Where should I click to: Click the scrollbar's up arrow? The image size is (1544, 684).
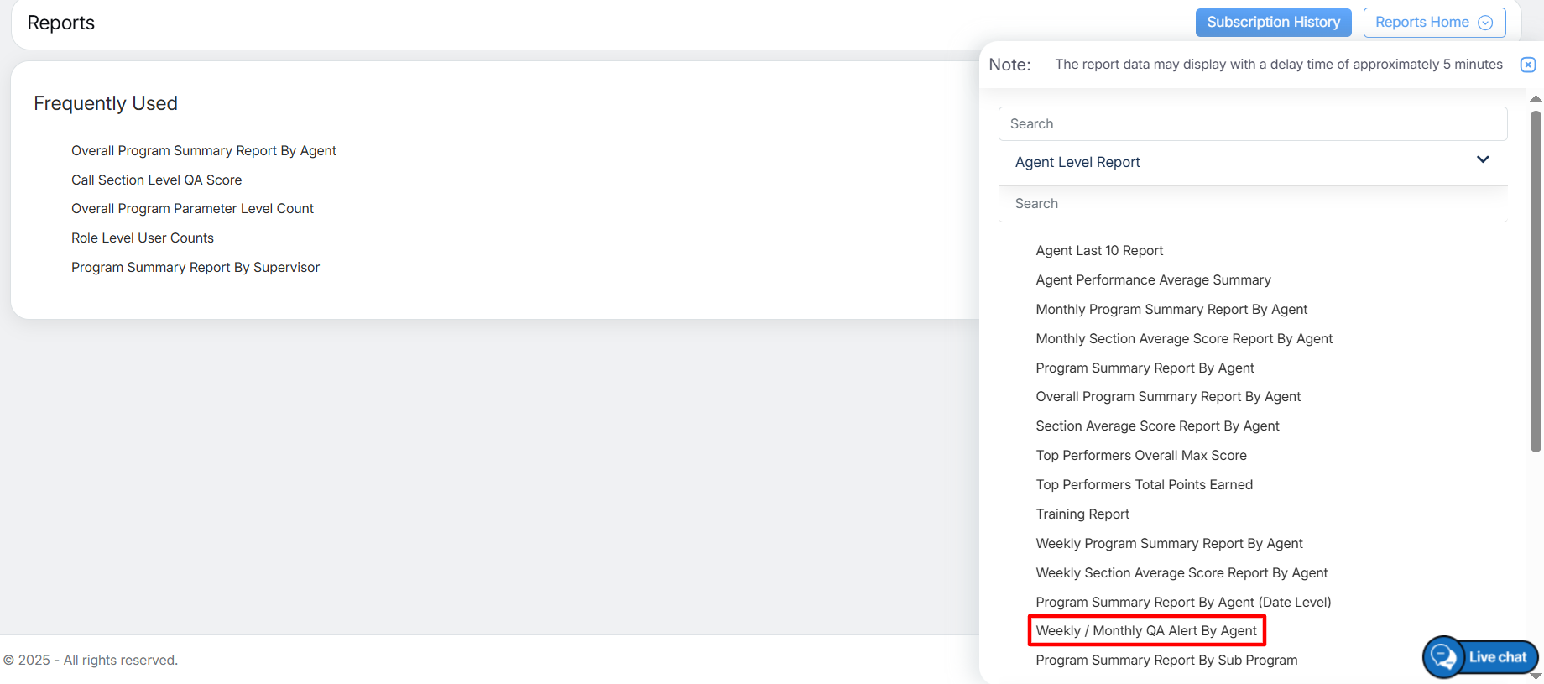pos(1536,99)
